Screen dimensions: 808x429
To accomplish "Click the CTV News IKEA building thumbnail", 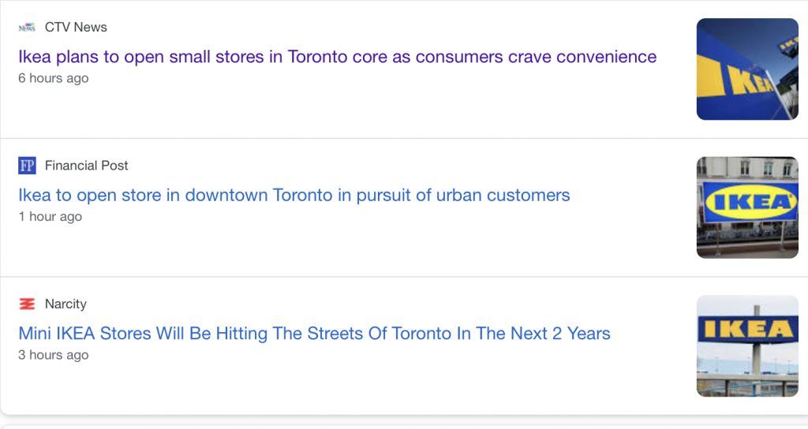I will 747,69.
